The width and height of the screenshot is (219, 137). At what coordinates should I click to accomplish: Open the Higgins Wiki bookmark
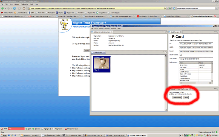pos(69,13)
